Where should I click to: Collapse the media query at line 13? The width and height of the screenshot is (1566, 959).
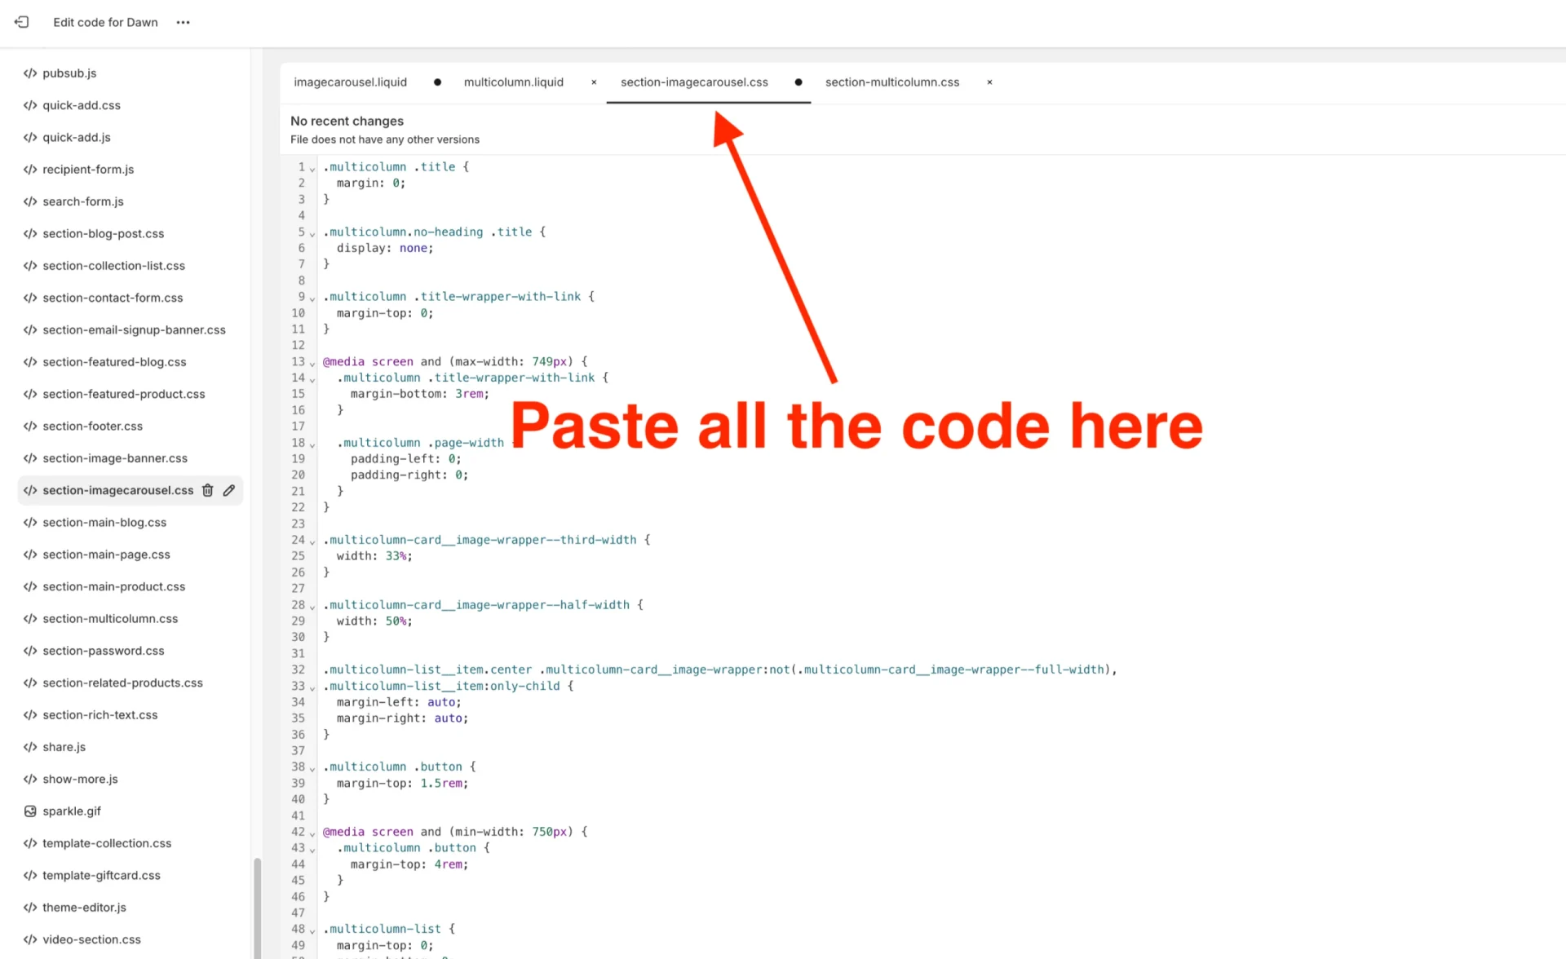point(311,362)
